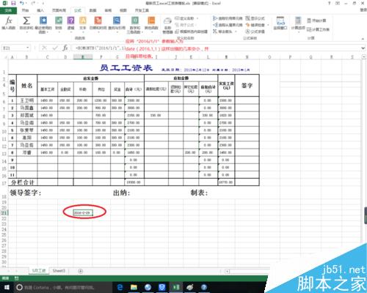Select the 分栏合计 cell
Screen dimensions: 367x293
coord(23,182)
